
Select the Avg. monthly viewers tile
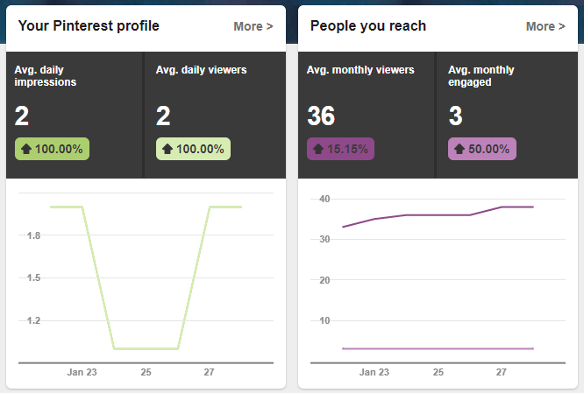[x=366, y=114]
